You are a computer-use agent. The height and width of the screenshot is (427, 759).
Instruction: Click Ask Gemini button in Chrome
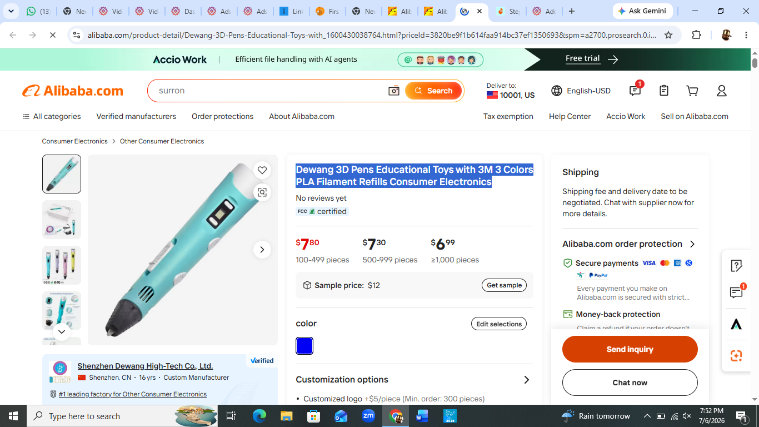pos(643,11)
